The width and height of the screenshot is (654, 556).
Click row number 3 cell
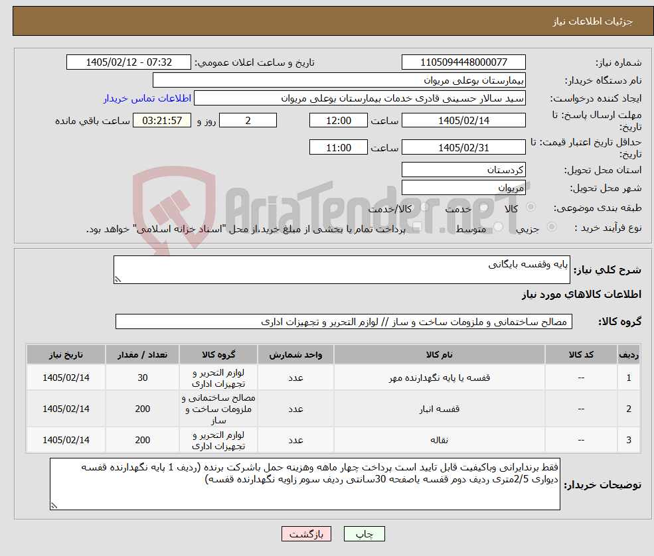point(629,440)
